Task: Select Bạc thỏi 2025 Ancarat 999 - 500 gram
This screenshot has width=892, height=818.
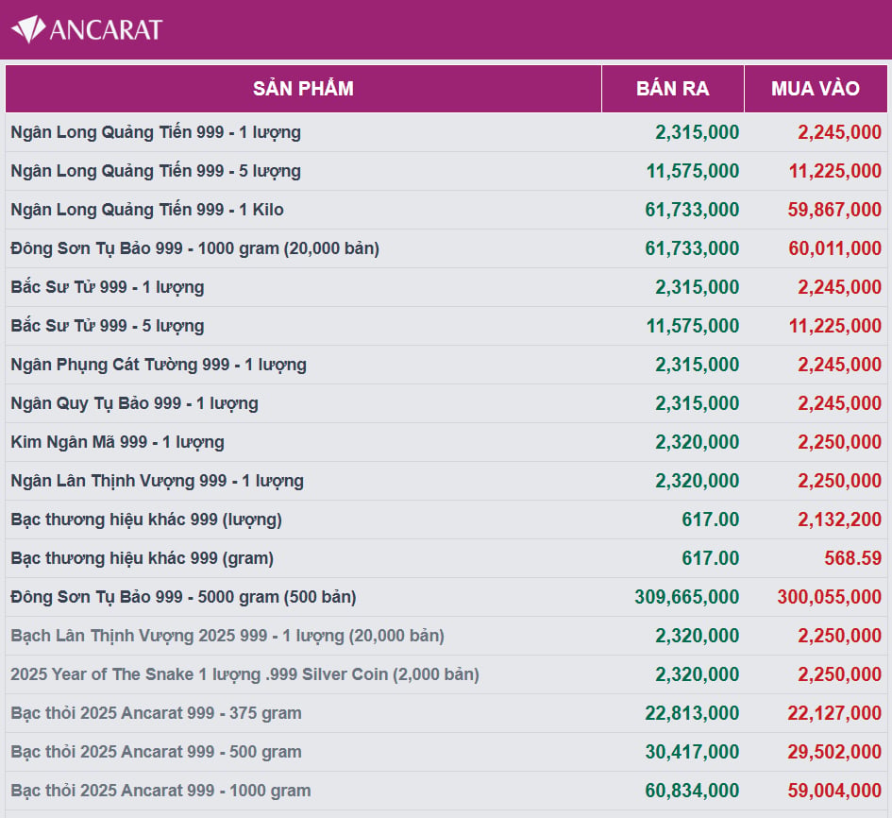Action: click(156, 751)
